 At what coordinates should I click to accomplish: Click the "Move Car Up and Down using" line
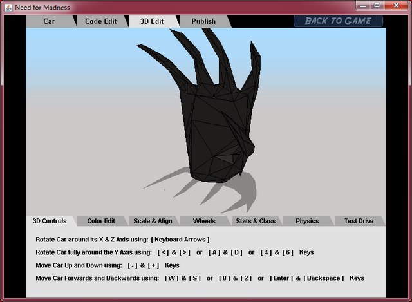point(108,265)
